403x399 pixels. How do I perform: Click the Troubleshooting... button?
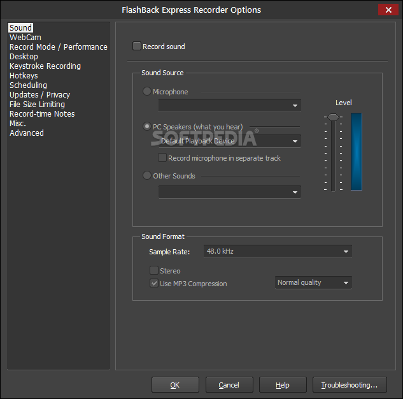(x=350, y=385)
